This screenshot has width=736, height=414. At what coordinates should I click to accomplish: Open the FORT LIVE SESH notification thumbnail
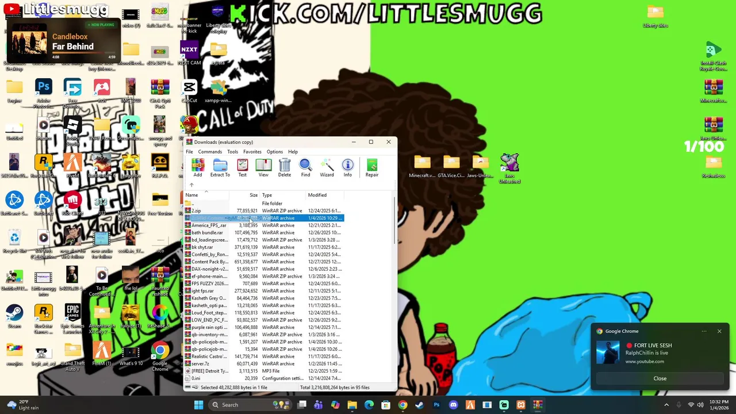tap(608, 352)
